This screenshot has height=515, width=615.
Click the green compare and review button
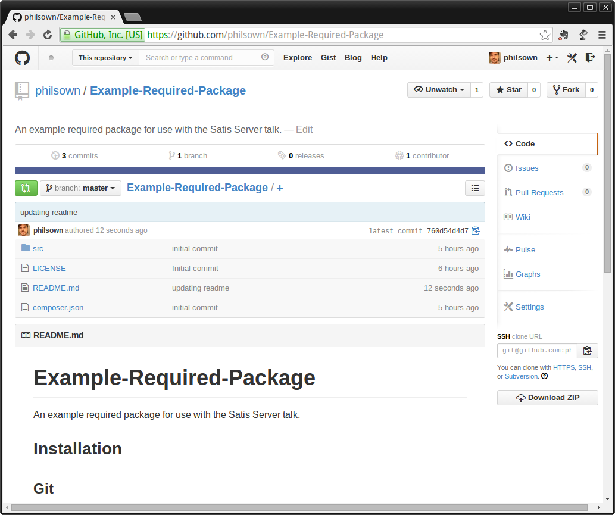pyautogui.click(x=26, y=188)
